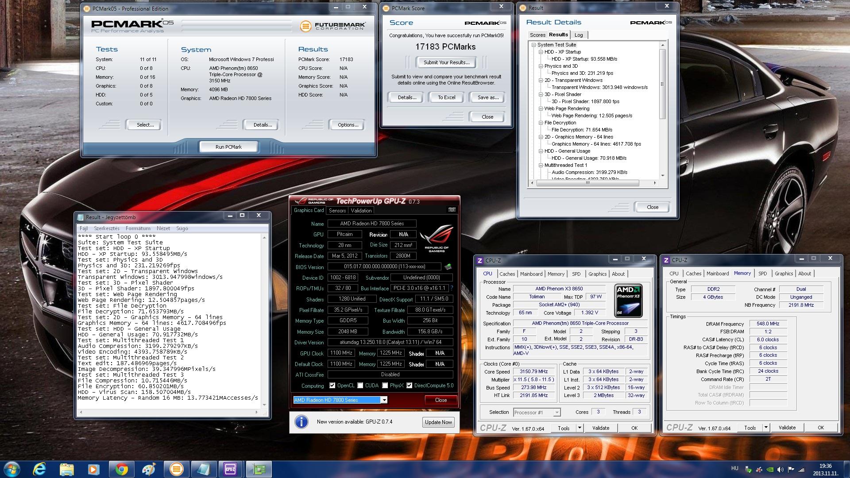
Task: Click Validate in the CPU-Z CPU window
Action: pyautogui.click(x=601, y=428)
